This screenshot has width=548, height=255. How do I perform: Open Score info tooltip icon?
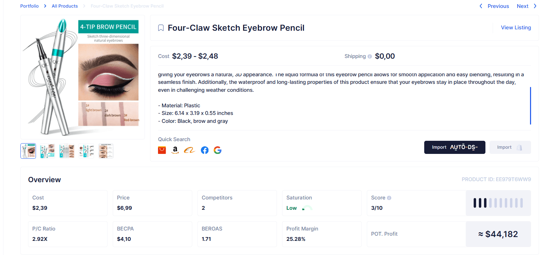[389, 198]
